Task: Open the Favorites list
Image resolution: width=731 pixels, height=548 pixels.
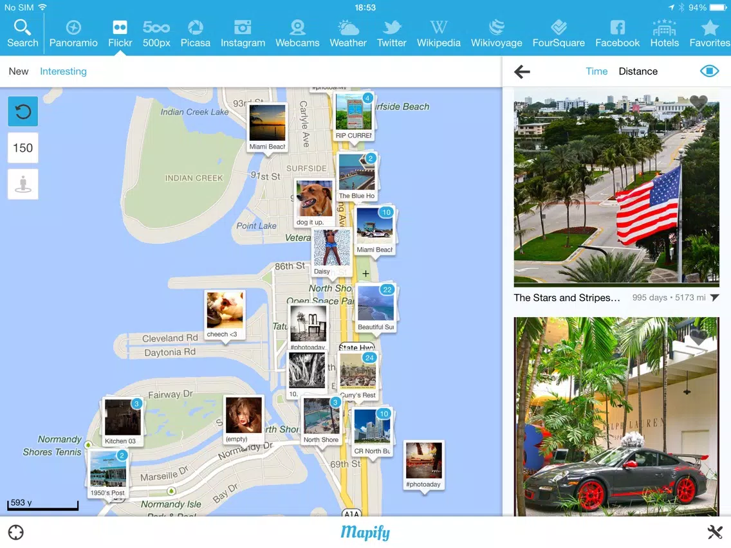Action: (x=710, y=33)
